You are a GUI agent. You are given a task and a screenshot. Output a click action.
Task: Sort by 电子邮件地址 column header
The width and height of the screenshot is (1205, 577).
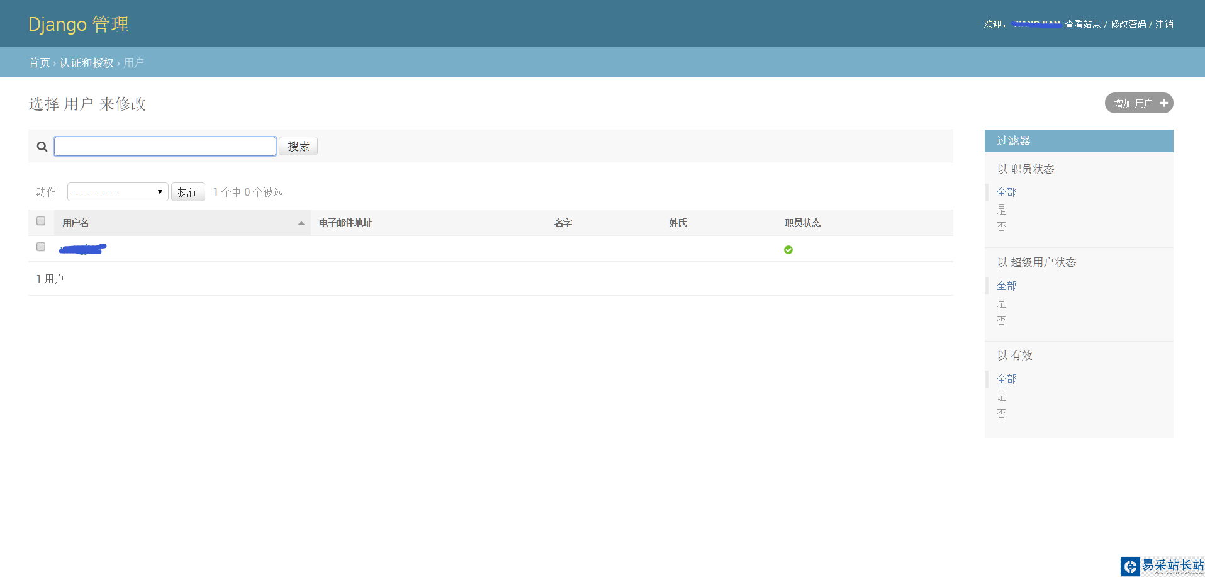click(x=345, y=223)
